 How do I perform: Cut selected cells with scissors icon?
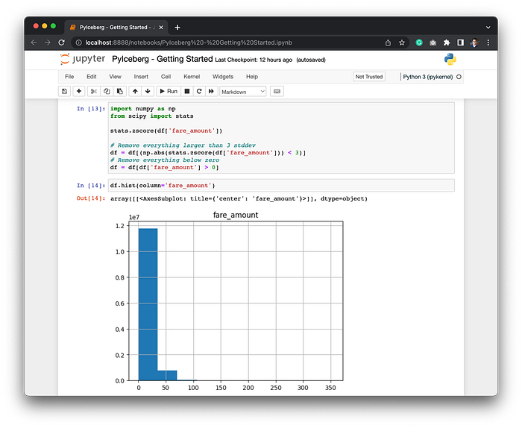point(94,91)
